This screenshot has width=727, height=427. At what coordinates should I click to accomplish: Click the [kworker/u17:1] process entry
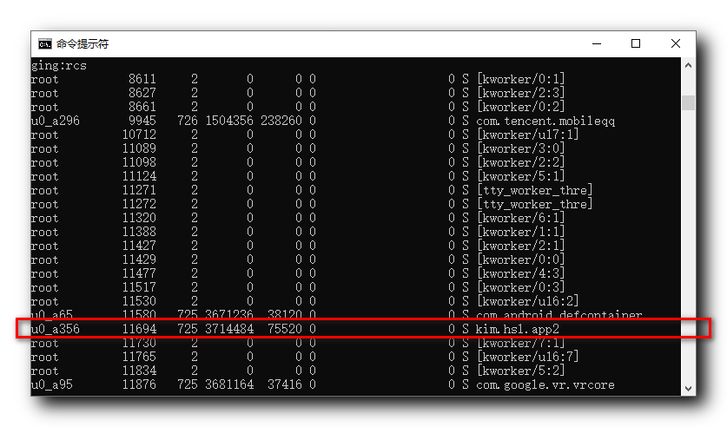pos(527,135)
